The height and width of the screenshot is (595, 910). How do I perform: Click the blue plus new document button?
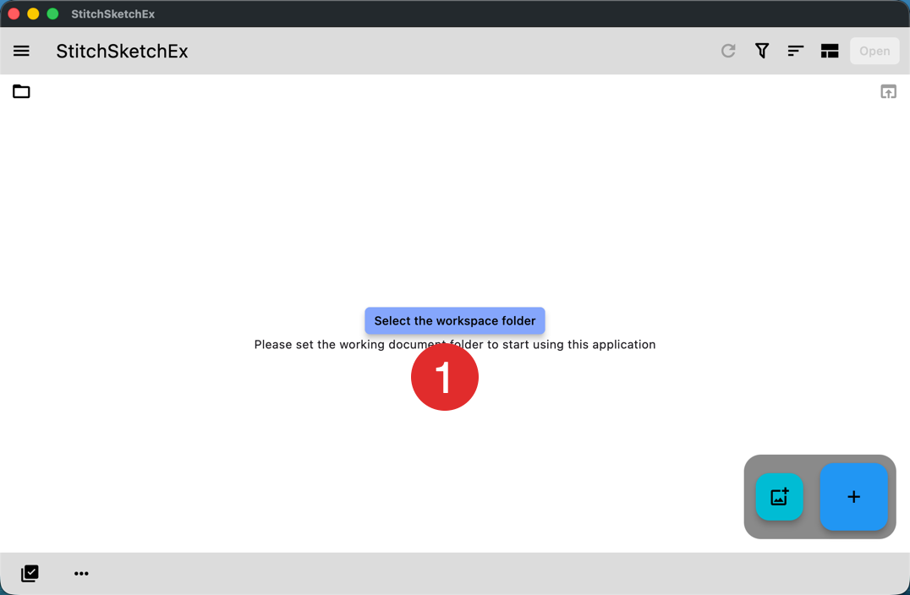click(x=853, y=497)
